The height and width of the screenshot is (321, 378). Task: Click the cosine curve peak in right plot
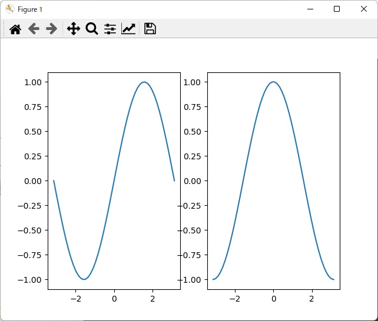click(x=273, y=82)
